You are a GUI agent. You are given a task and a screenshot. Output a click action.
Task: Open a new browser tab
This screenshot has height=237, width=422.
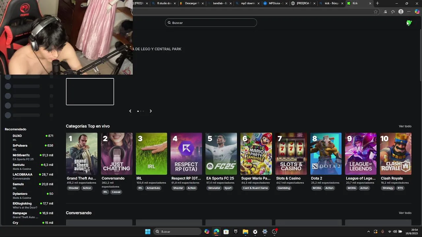tap(377, 3)
